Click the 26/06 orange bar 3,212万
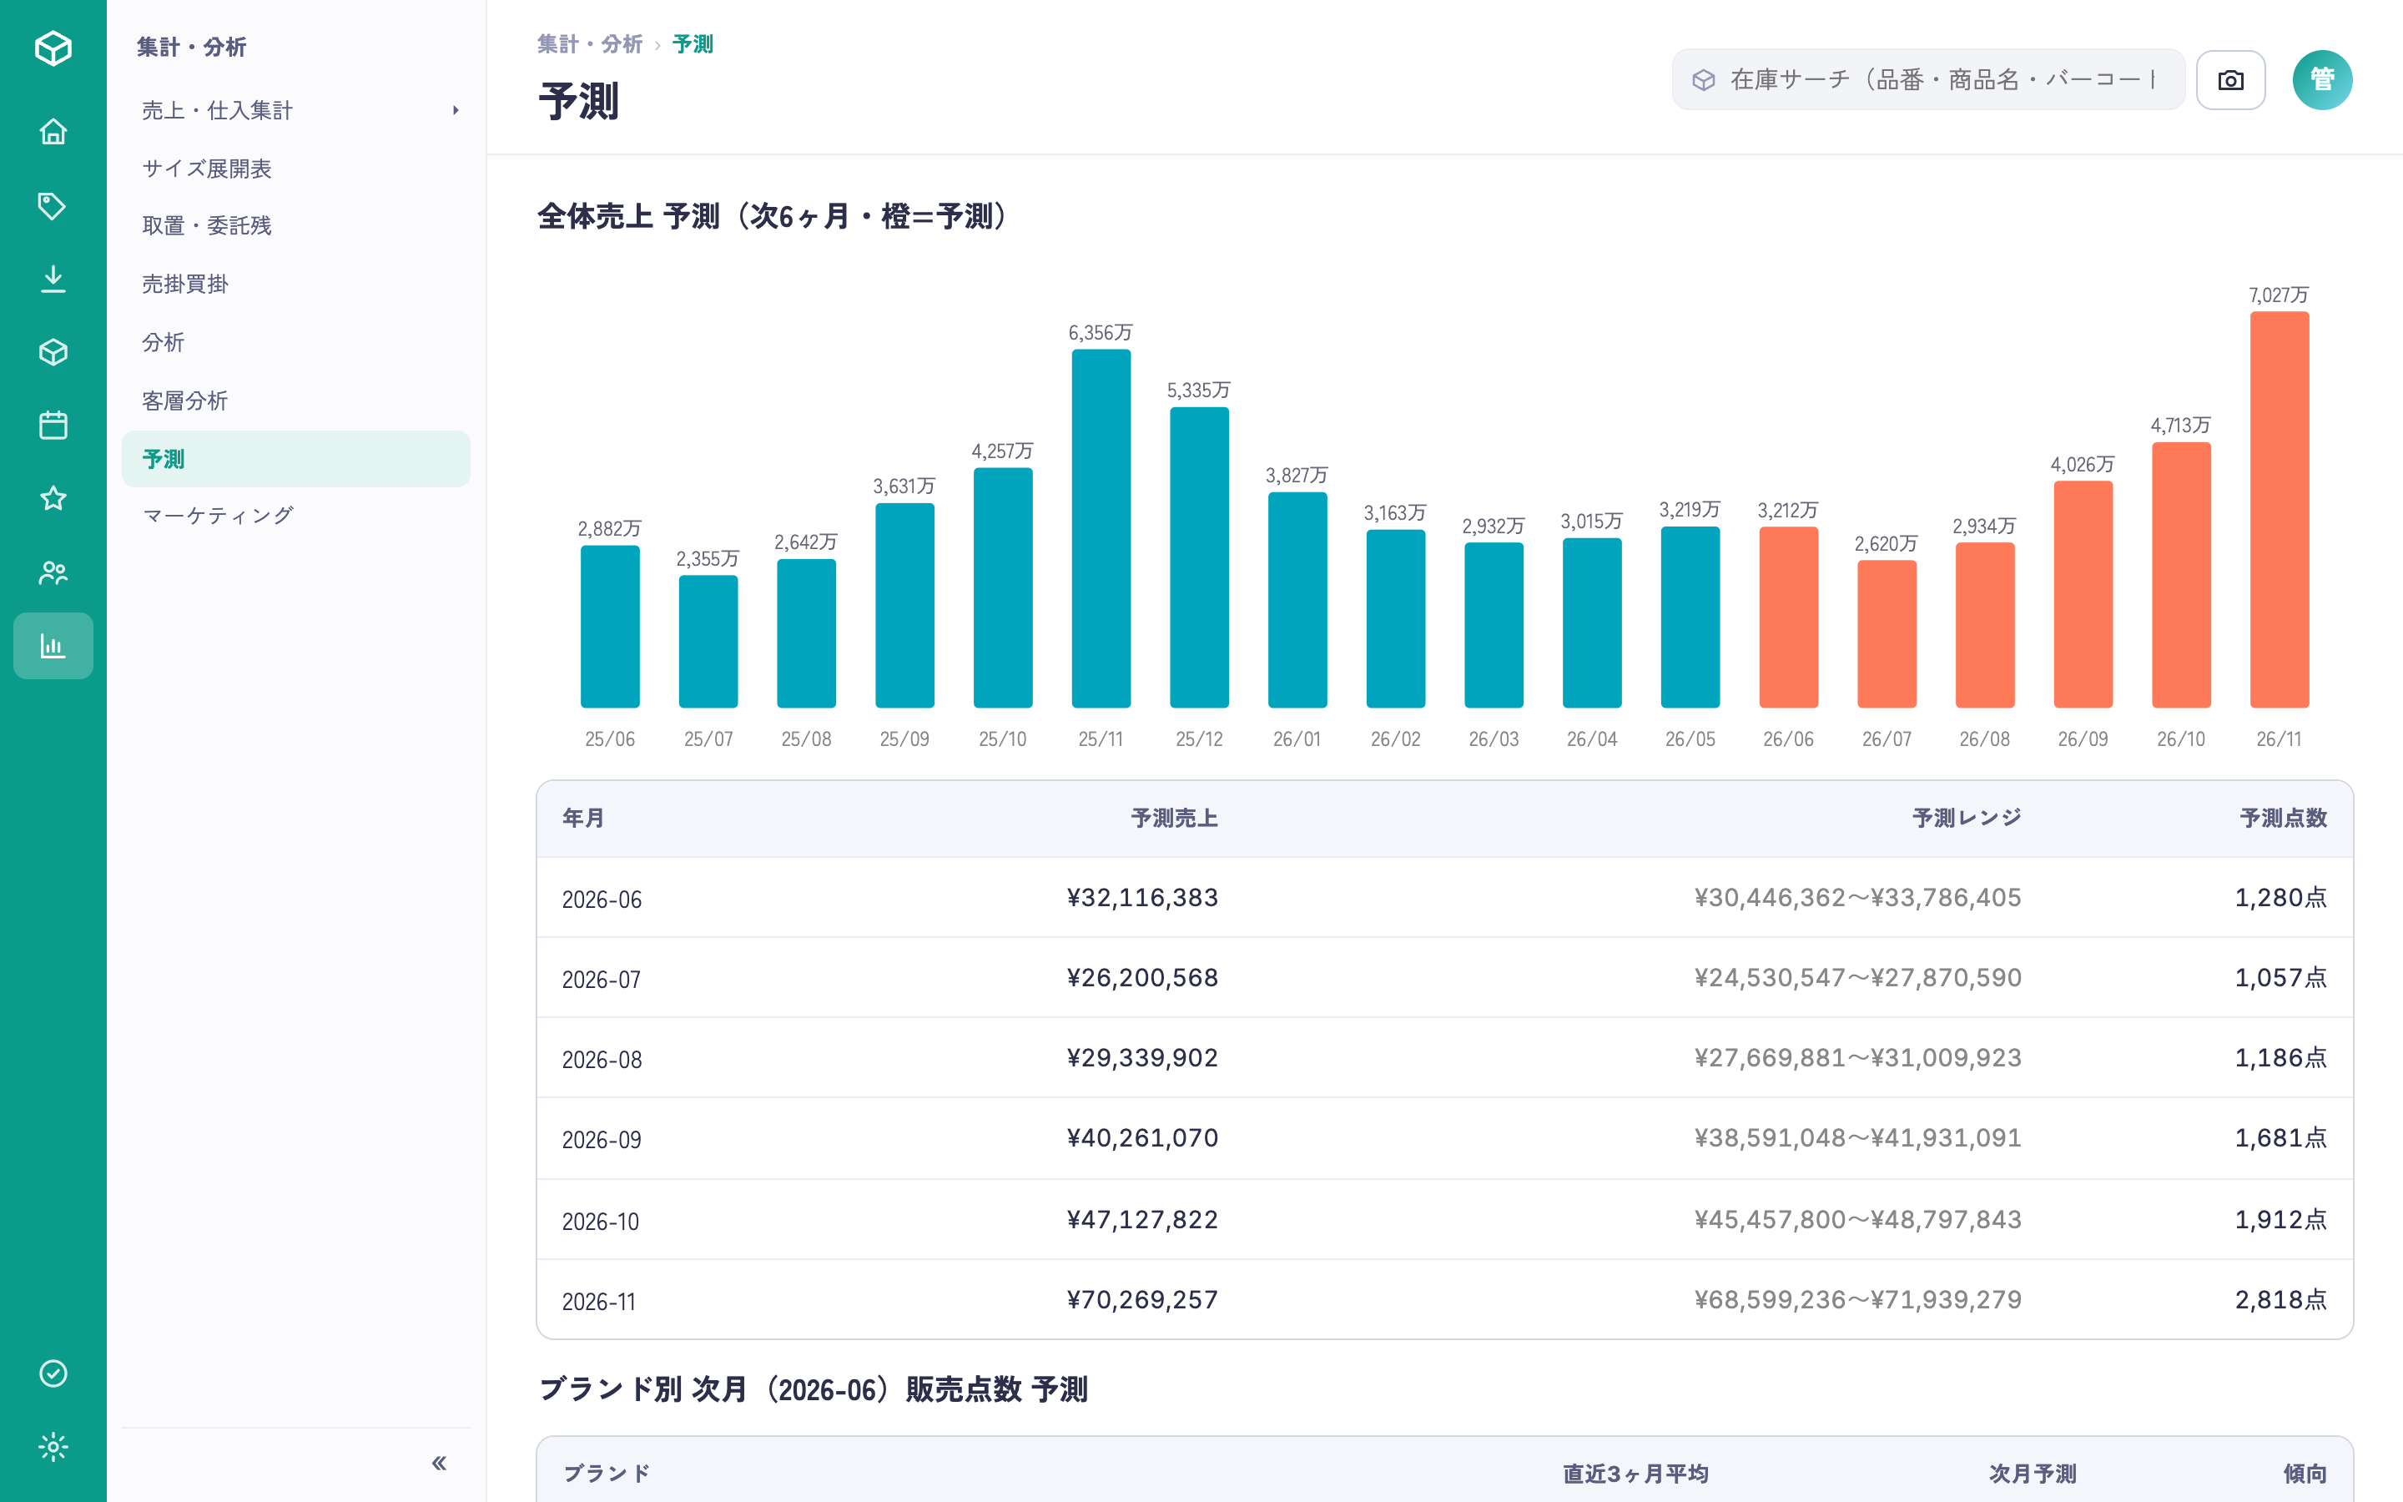Screen dimensions: 2403x1502 click(x=1788, y=617)
